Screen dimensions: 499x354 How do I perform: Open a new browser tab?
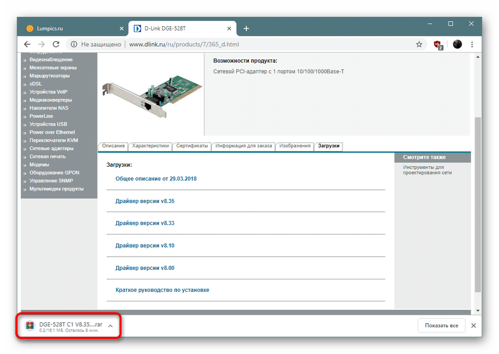(x=246, y=29)
